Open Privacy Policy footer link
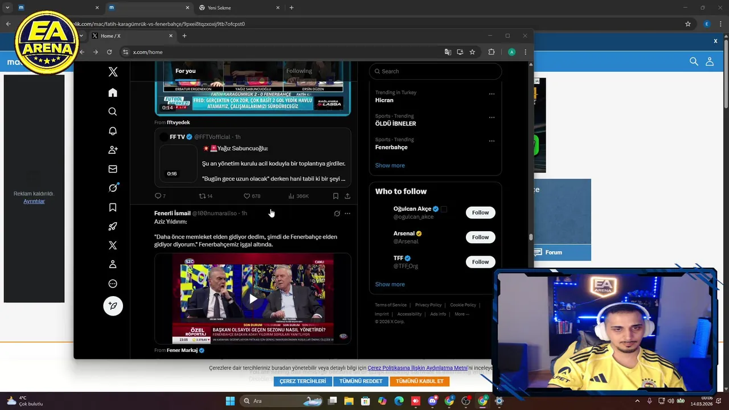The width and height of the screenshot is (729, 410). 428,305
